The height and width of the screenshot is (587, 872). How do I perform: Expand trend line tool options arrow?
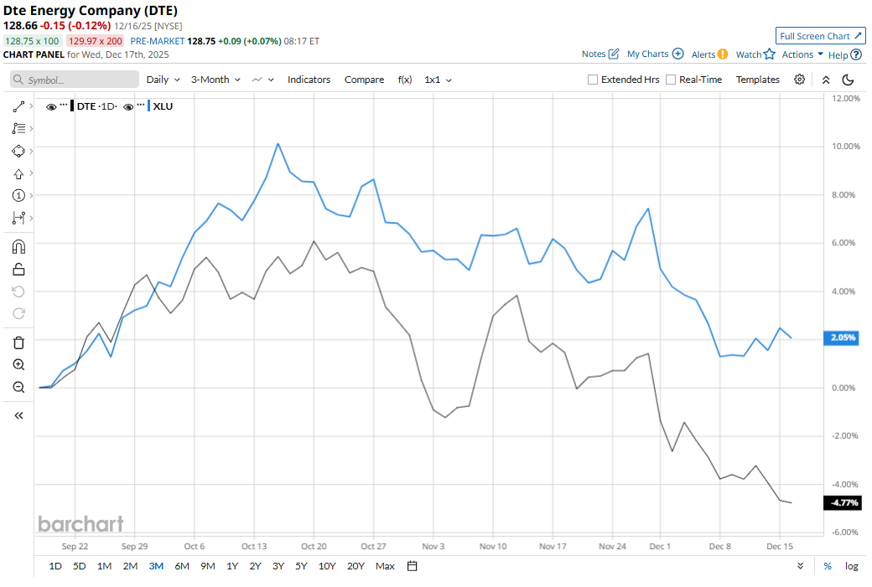coord(31,106)
